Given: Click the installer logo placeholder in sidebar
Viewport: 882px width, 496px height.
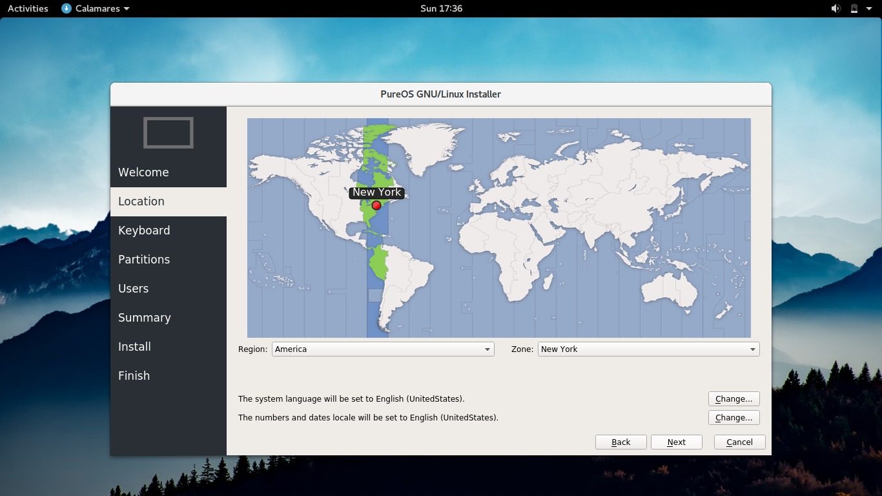Looking at the screenshot, I should pyautogui.click(x=168, y=132).
